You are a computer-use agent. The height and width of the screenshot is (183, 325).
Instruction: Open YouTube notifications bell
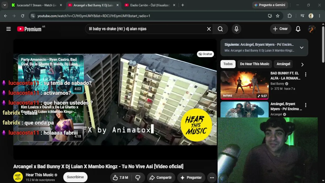click(298, 29)
